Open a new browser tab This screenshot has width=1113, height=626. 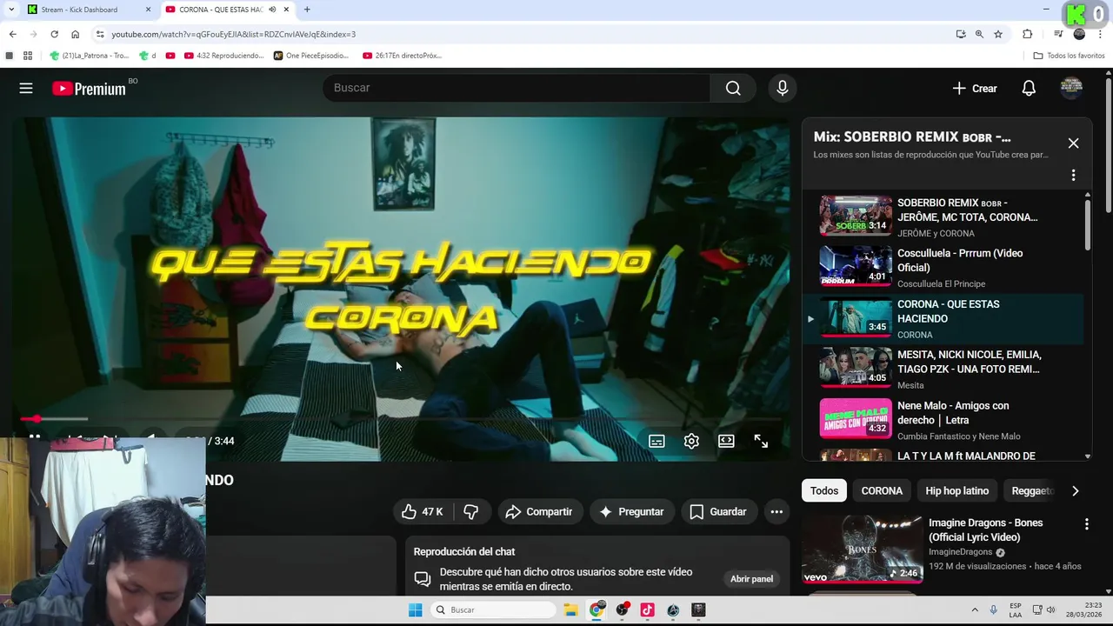[x=307, y=10]
